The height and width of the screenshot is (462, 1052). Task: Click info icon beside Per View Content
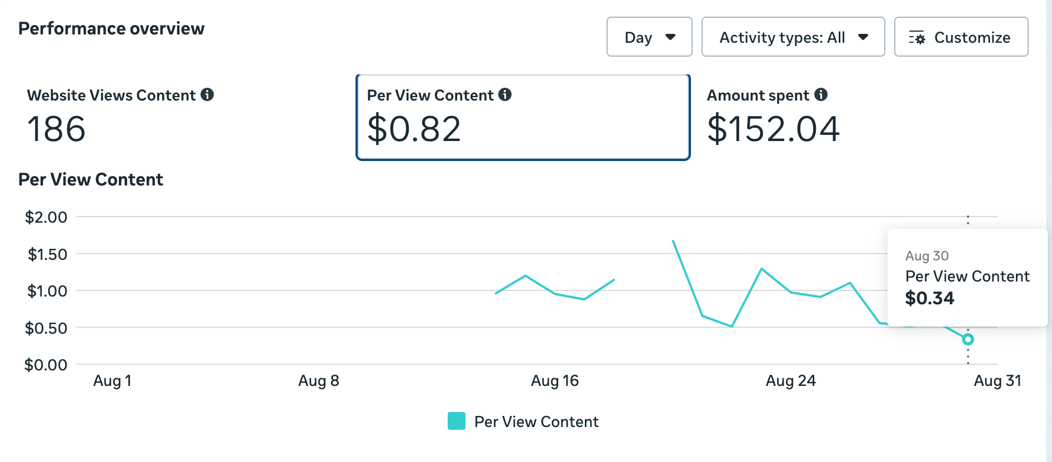pyautogui.click(x=505, y=94)
